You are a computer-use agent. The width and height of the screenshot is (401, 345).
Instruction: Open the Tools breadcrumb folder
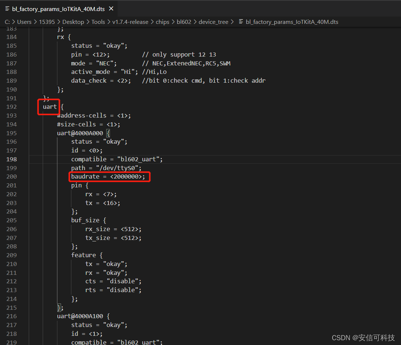(x=98, y=22)
